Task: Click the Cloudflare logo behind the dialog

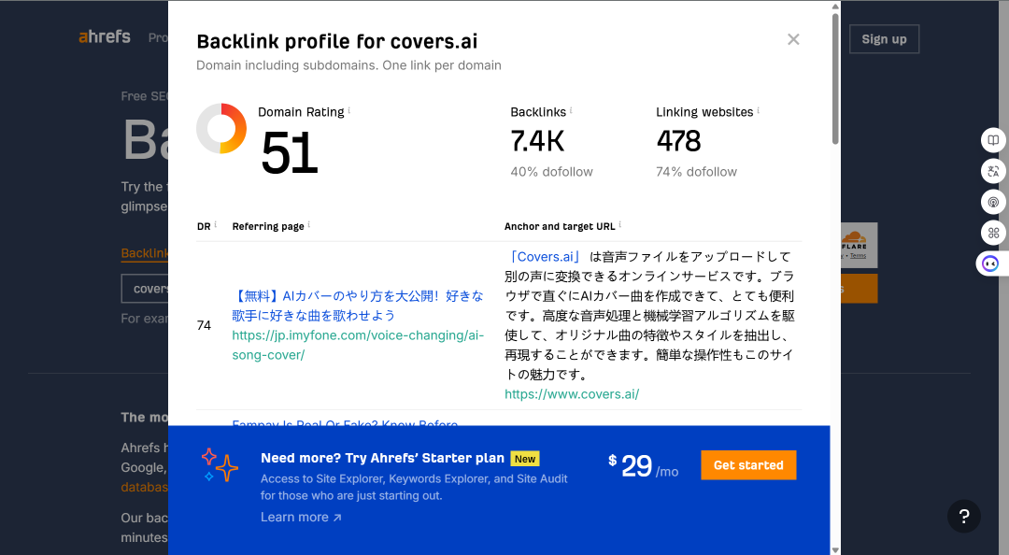Action: [854, 239]
